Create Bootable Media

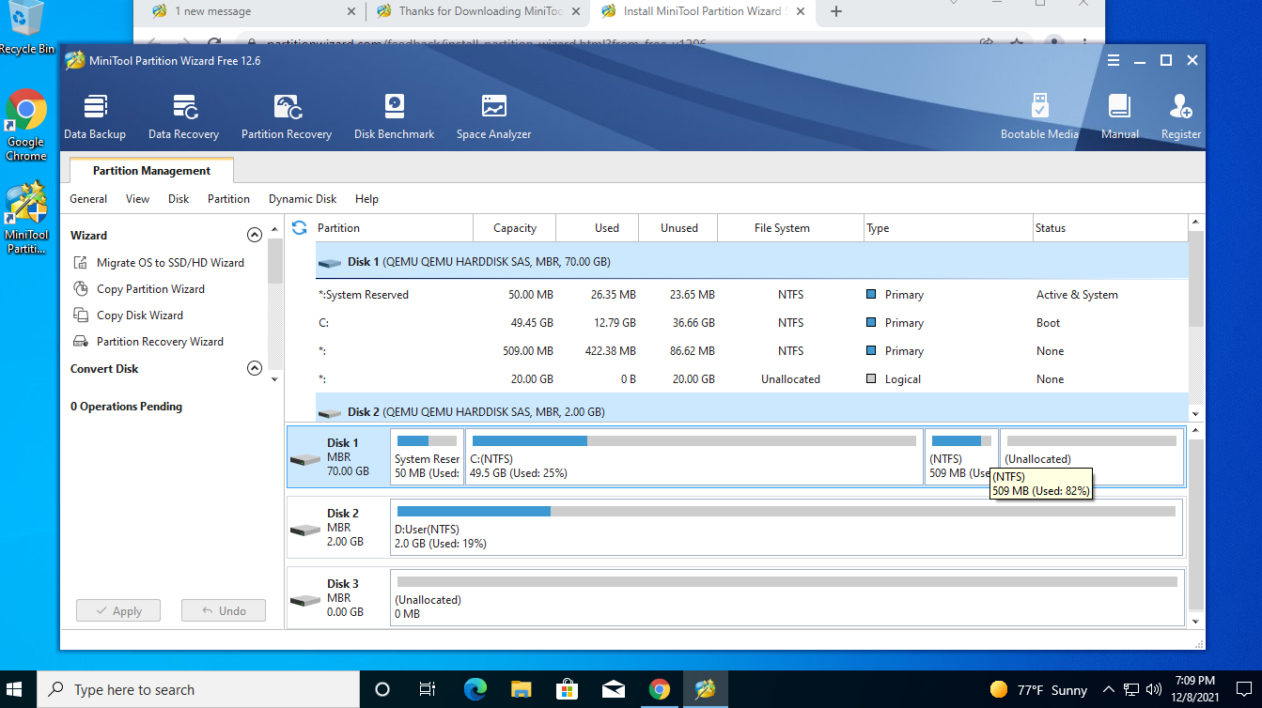coord(1039,117)
